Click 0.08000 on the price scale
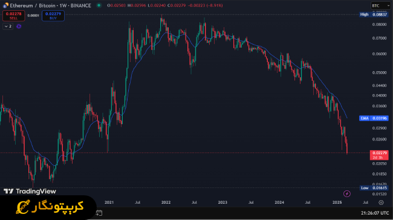The image size is (393, 220). coord(379,25)
